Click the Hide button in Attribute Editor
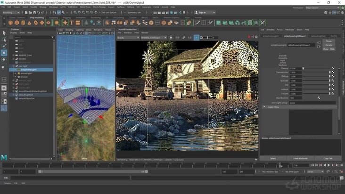The height and width of the screenshot is (194, 345). pyautogui.click(x=332, y=49)
